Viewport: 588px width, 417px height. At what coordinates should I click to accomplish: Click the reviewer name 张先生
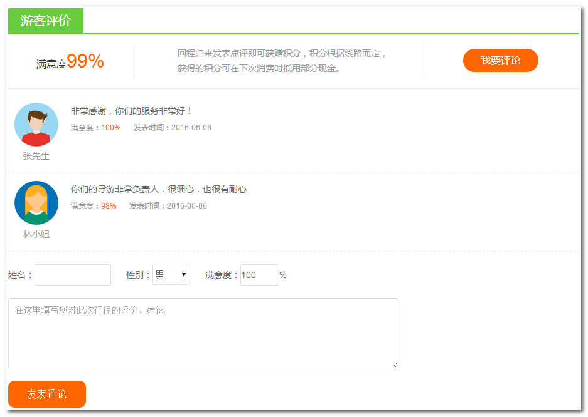pos(36,156)
